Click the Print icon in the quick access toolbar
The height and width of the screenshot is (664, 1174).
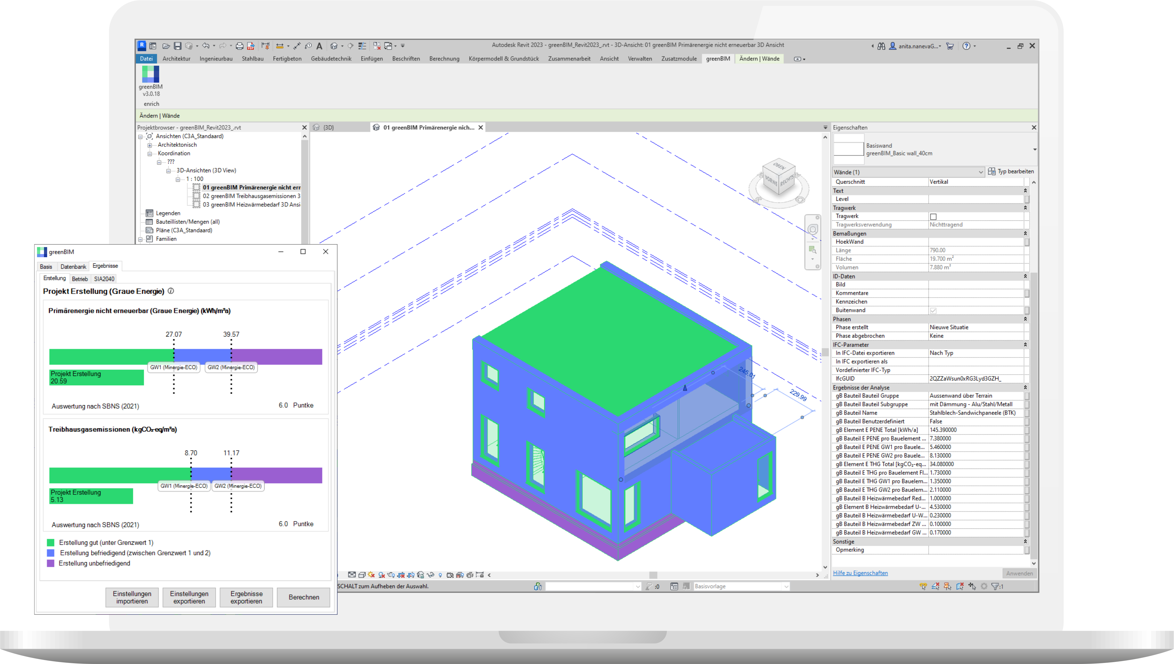[x=240, y=46]
